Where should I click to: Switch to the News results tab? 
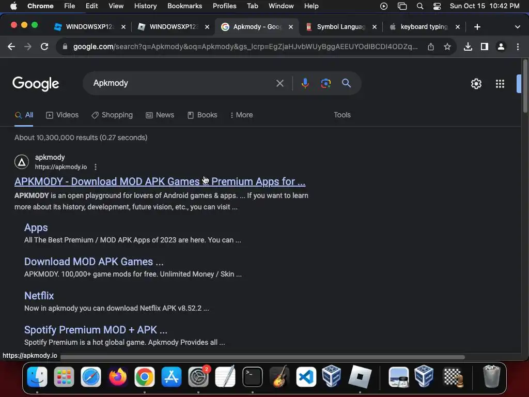coord(160,115)
